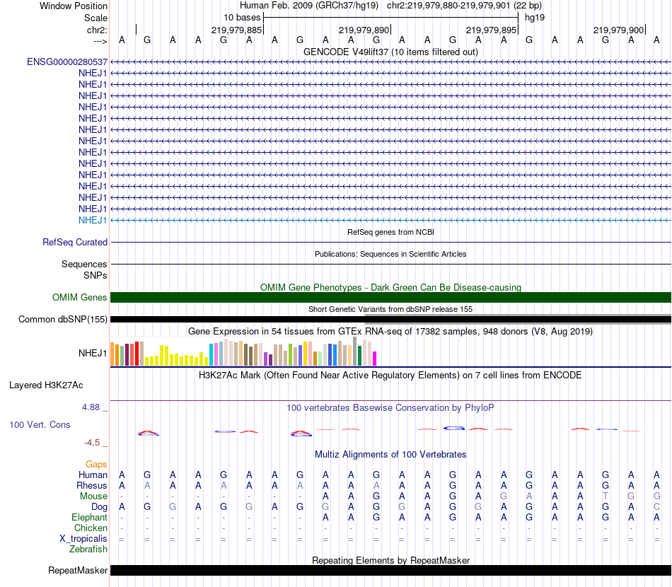Click the RepeatMasker track label
The image size is (672, 587).
[78, 570]
